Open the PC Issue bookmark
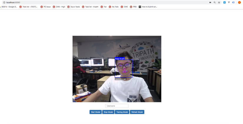Viewport: 243px width, 124px height. (x=45, y=7)
